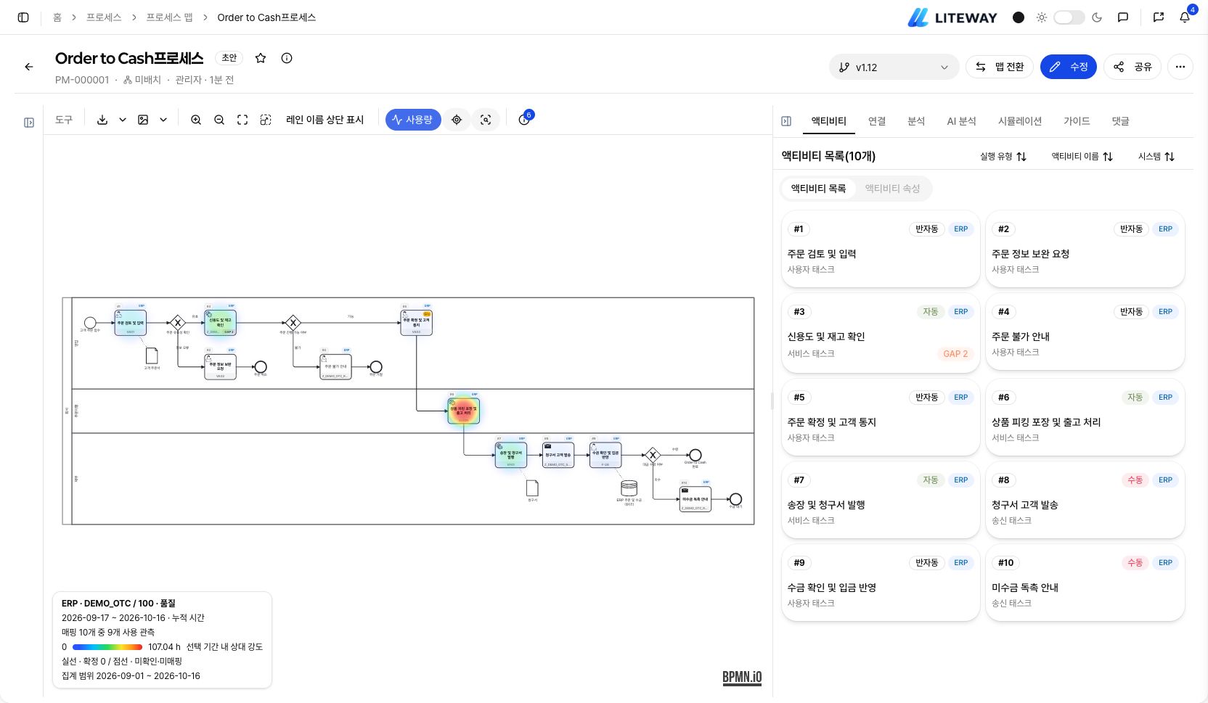
Task: Select the 액티비티 목록 segment
Action: point(818,189)
